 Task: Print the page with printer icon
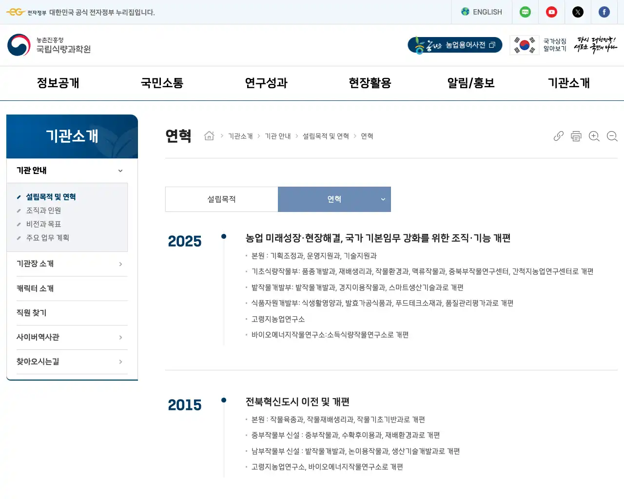click(576, 136)
